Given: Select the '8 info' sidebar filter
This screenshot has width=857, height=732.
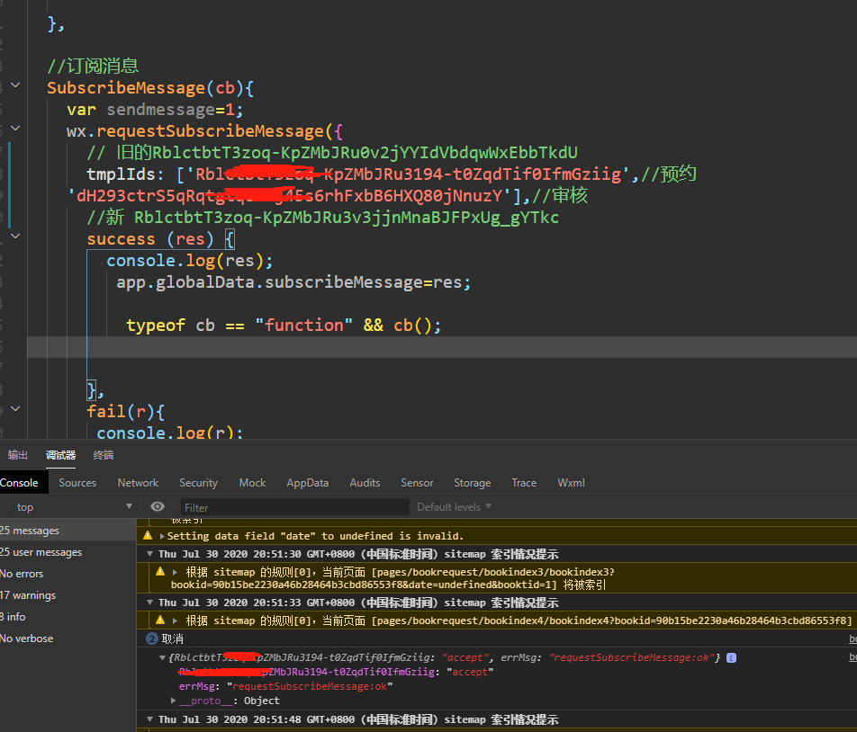Looking at the screenshot, I should click(68, 616).
